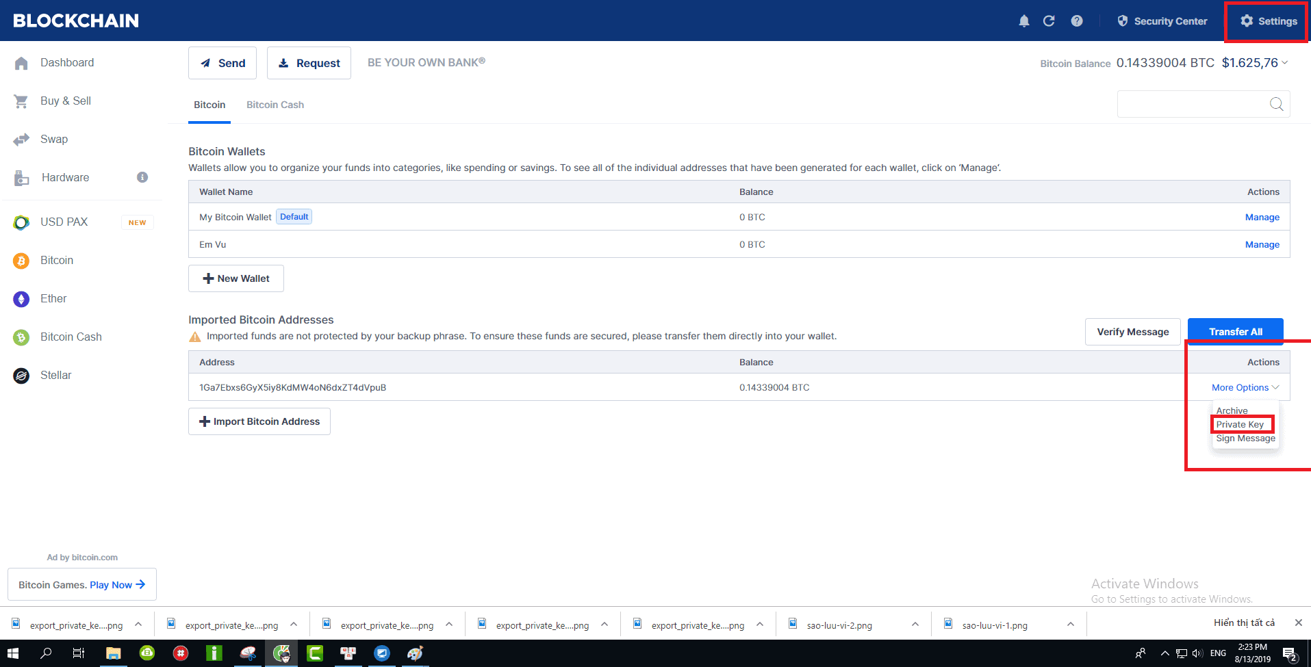Select Ether in the sidebar
This screenshot has width=1311, height=667.
pos(53,298)
